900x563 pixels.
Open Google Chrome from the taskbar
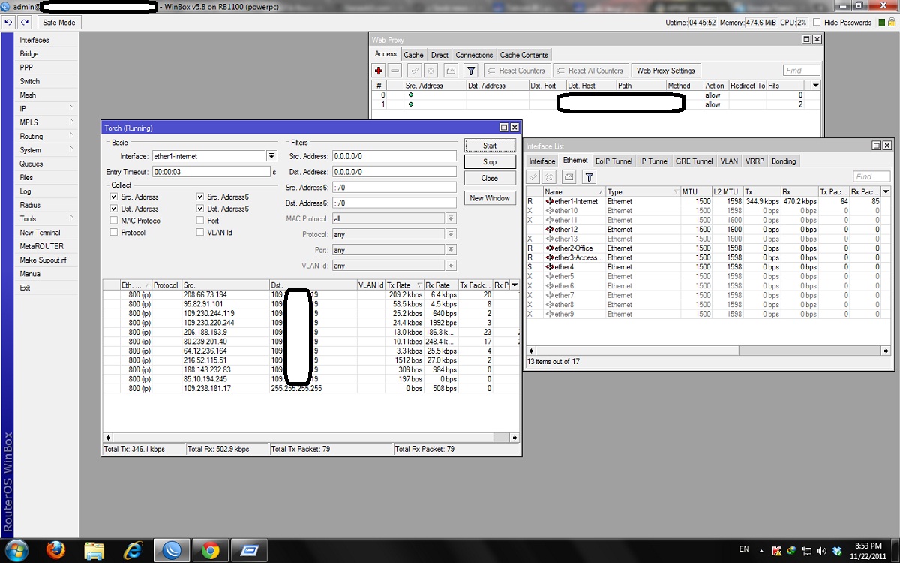coord(210,550)
